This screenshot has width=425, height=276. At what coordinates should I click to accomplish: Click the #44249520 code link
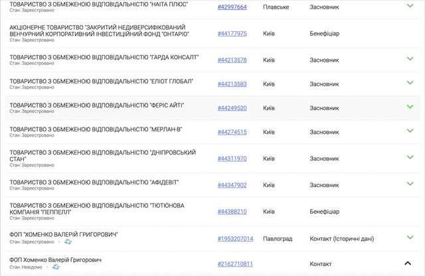pyautogui.click(x=232, y=107)
